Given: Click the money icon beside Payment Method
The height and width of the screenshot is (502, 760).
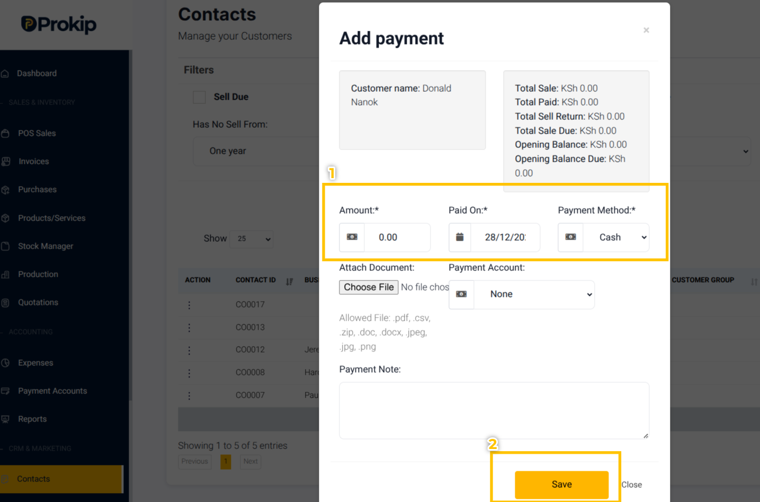Looking at the screenshot, I should (570, 237).
